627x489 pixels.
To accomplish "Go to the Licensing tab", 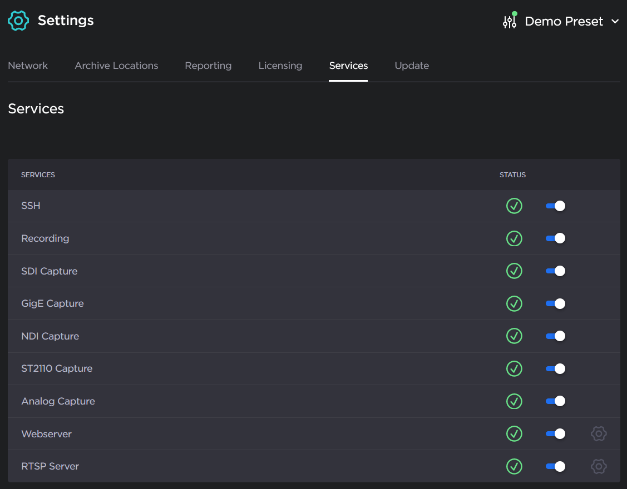I will pyautogui.click(x=280, y=66).
